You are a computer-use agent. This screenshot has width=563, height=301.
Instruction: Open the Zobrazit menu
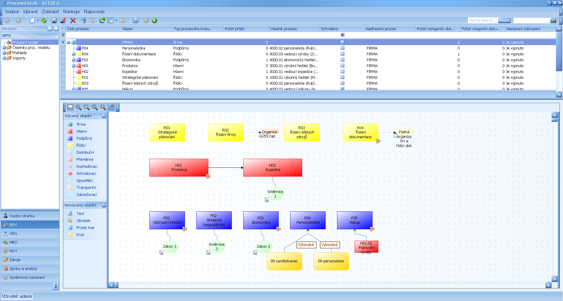50,12
